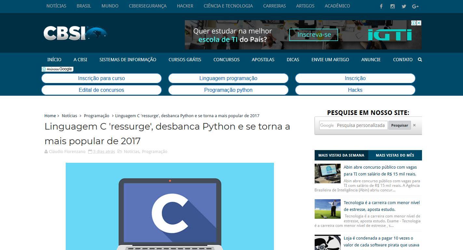Click 'Inscreva-se' on the IGTI banner
This screenshot has width=463, height=250.
point(313,35)
